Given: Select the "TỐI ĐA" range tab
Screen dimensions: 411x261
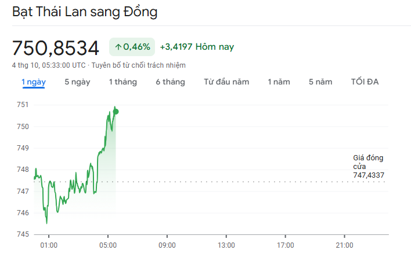Looking at the screenshot, I should tap(365, 82).
